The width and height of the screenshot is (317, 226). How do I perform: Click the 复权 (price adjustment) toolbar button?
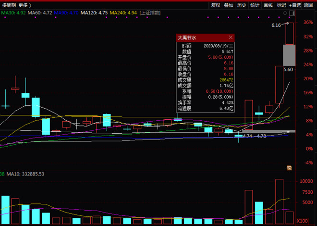click(216, 5)
